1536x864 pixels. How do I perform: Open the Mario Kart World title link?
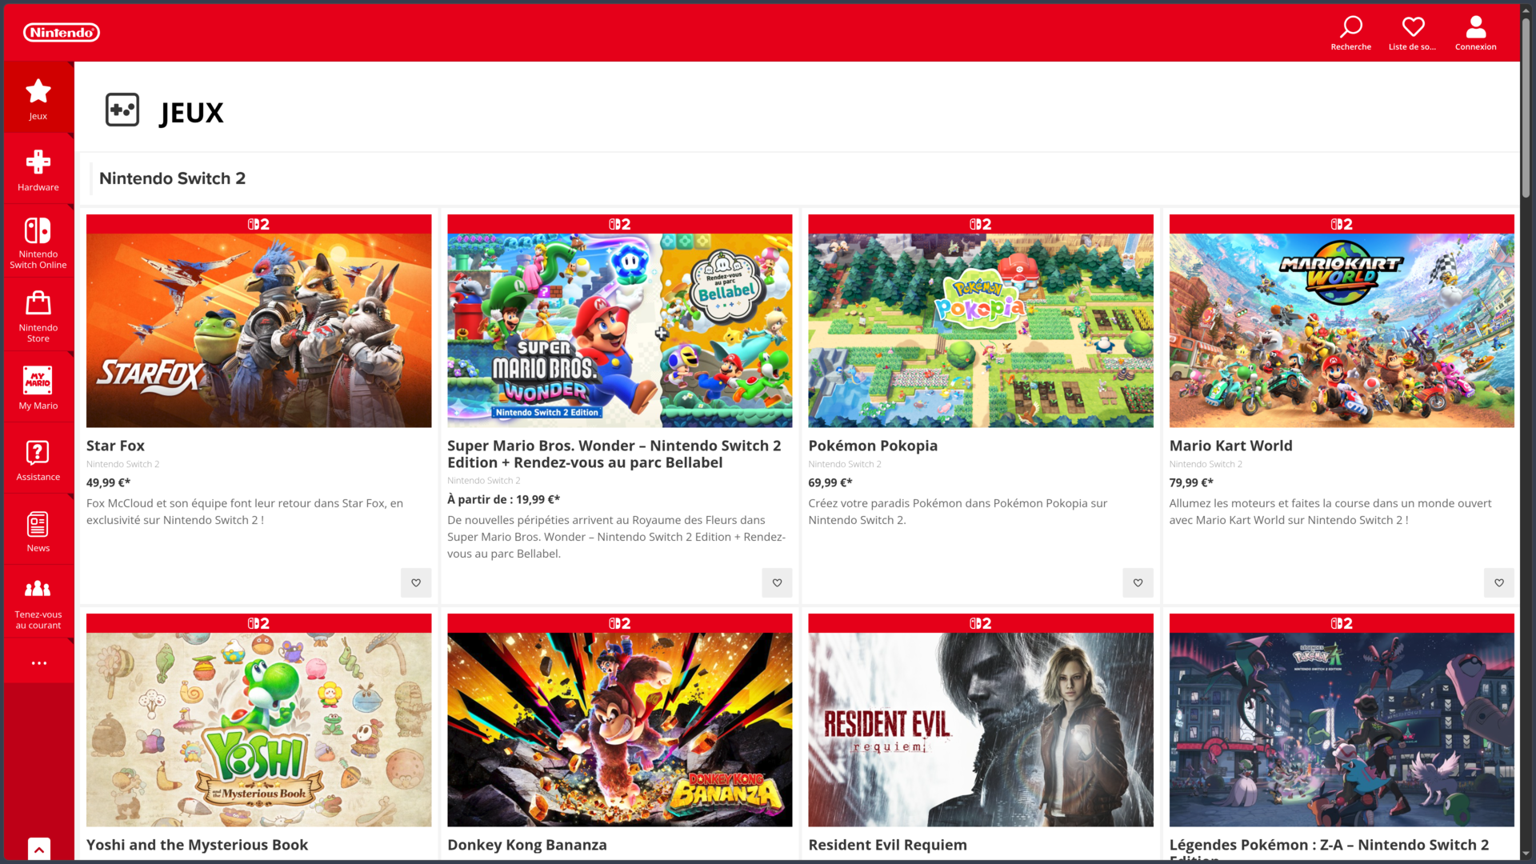coord(1230,446)
